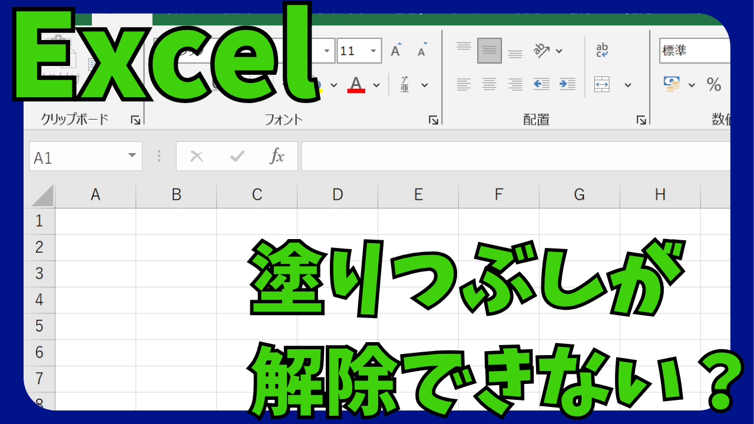Click into the formula bar input

[516, 156]
